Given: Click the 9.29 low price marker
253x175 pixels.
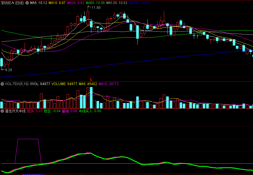Looking at the screenshot, I should coord(9,70).
